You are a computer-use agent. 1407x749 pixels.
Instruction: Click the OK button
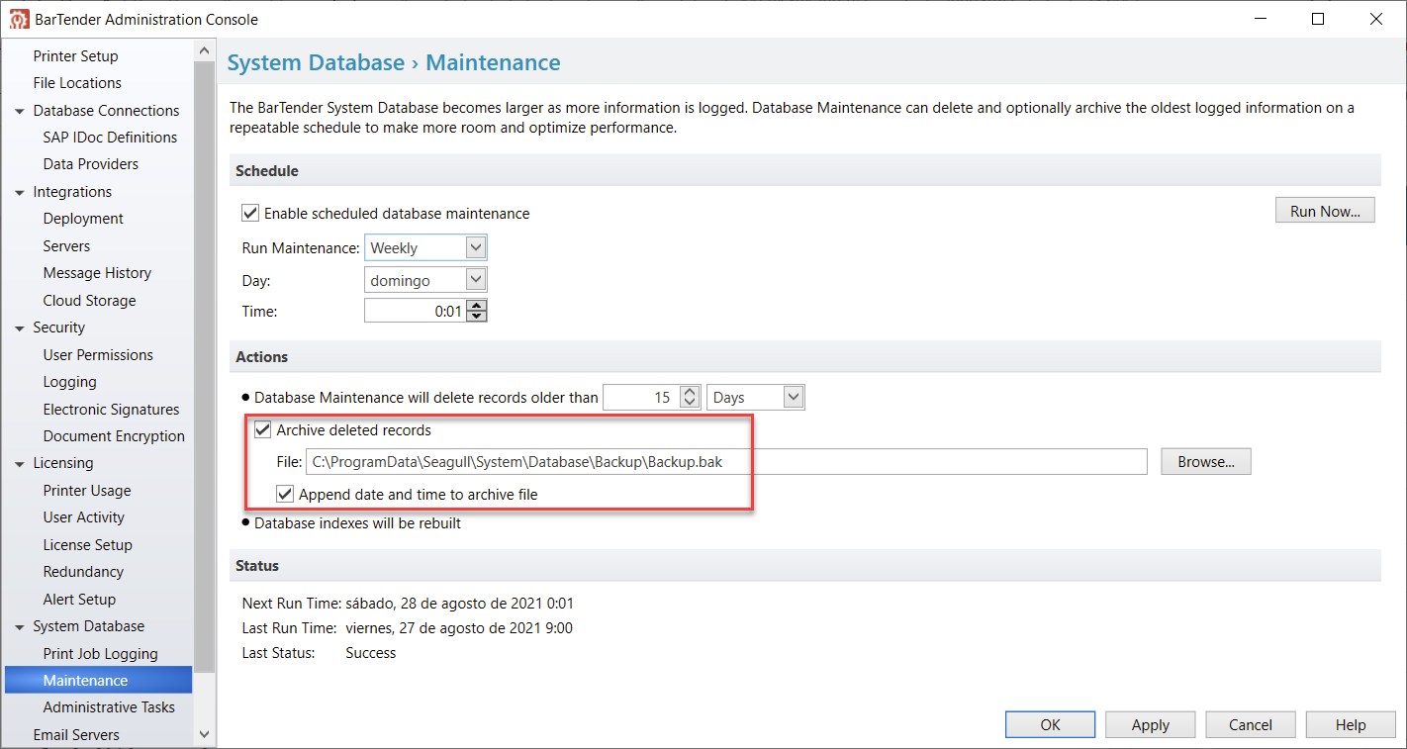pyautogui.click(x=1050, y=724)
